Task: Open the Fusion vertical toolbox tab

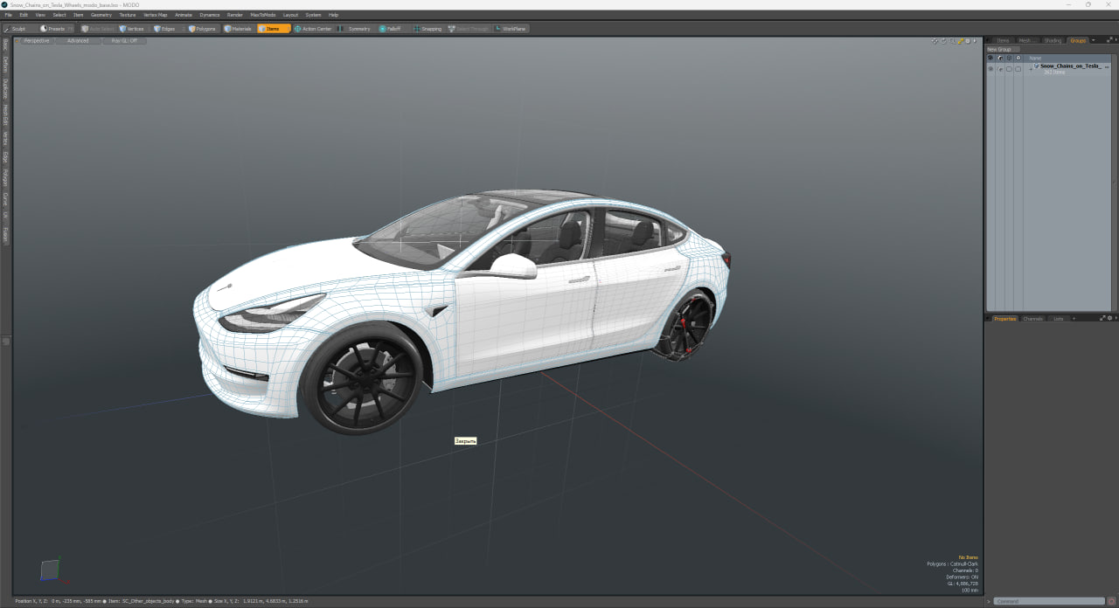Action: (5, 235)
